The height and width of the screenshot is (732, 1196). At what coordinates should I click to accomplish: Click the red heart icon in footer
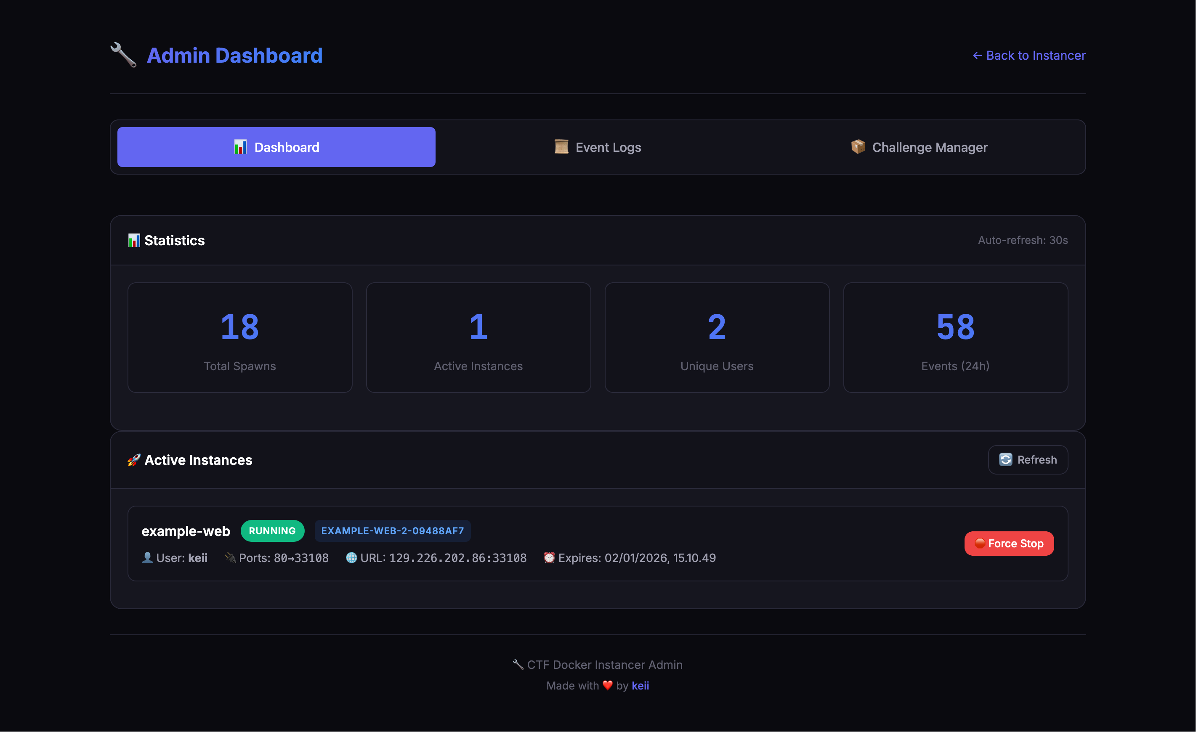click(x=607, y=685)
